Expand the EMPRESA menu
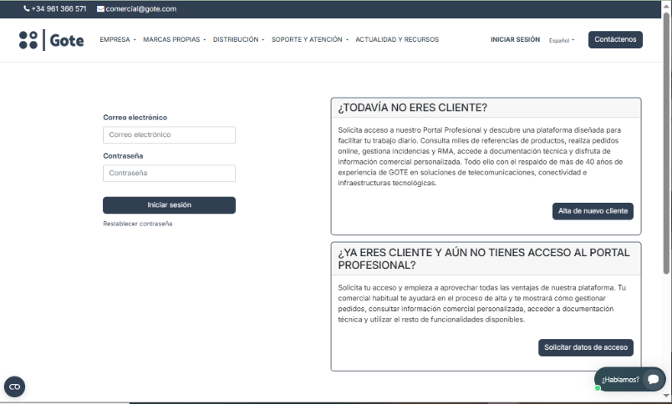The width and height of the screenshot is (672, 404). (117, 39)
